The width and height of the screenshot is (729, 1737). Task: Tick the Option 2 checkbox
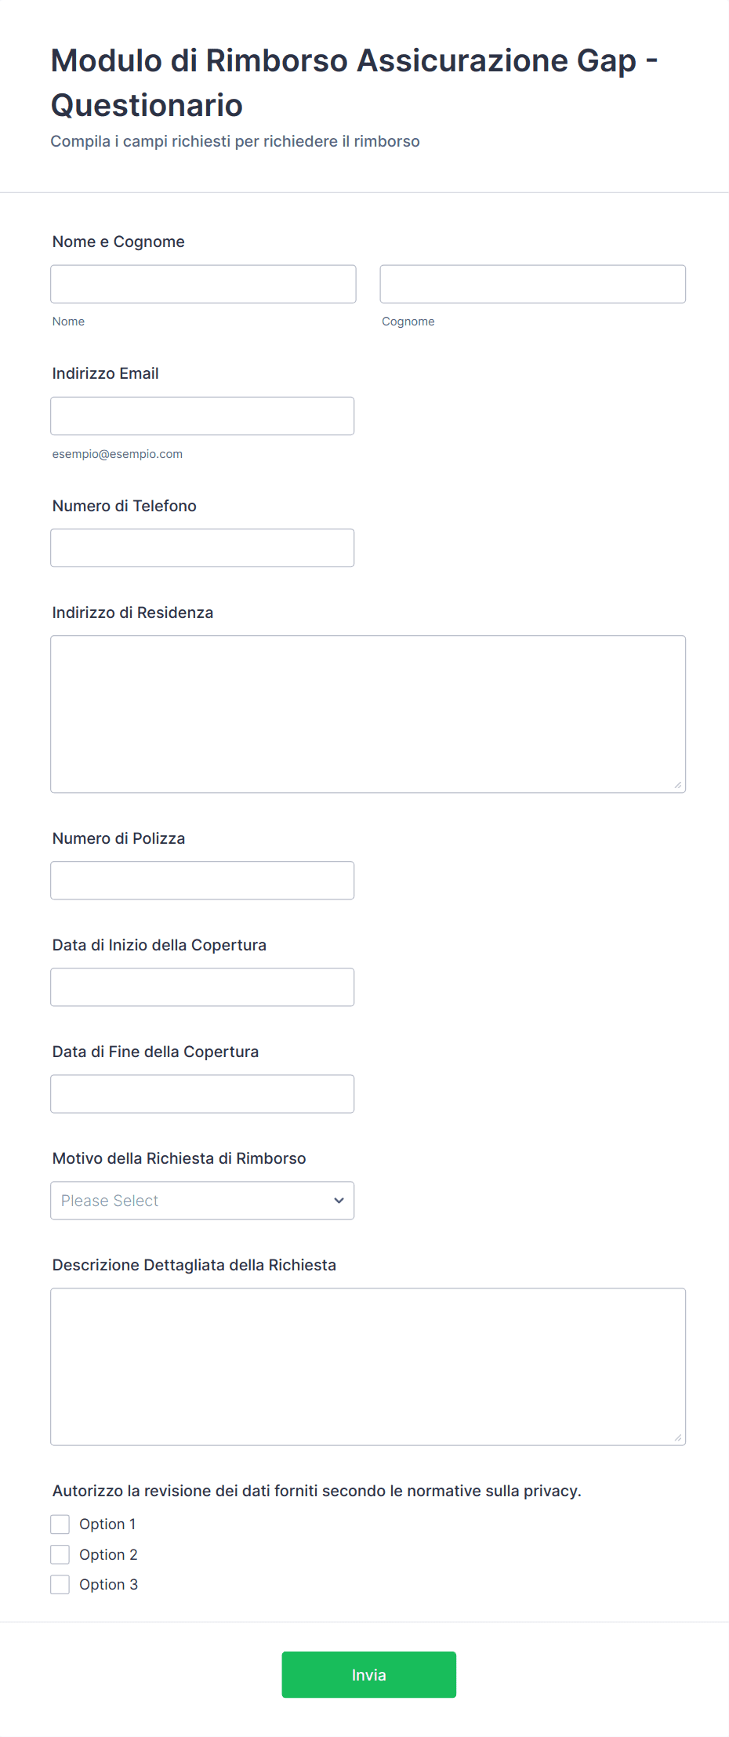point(60,1554)
